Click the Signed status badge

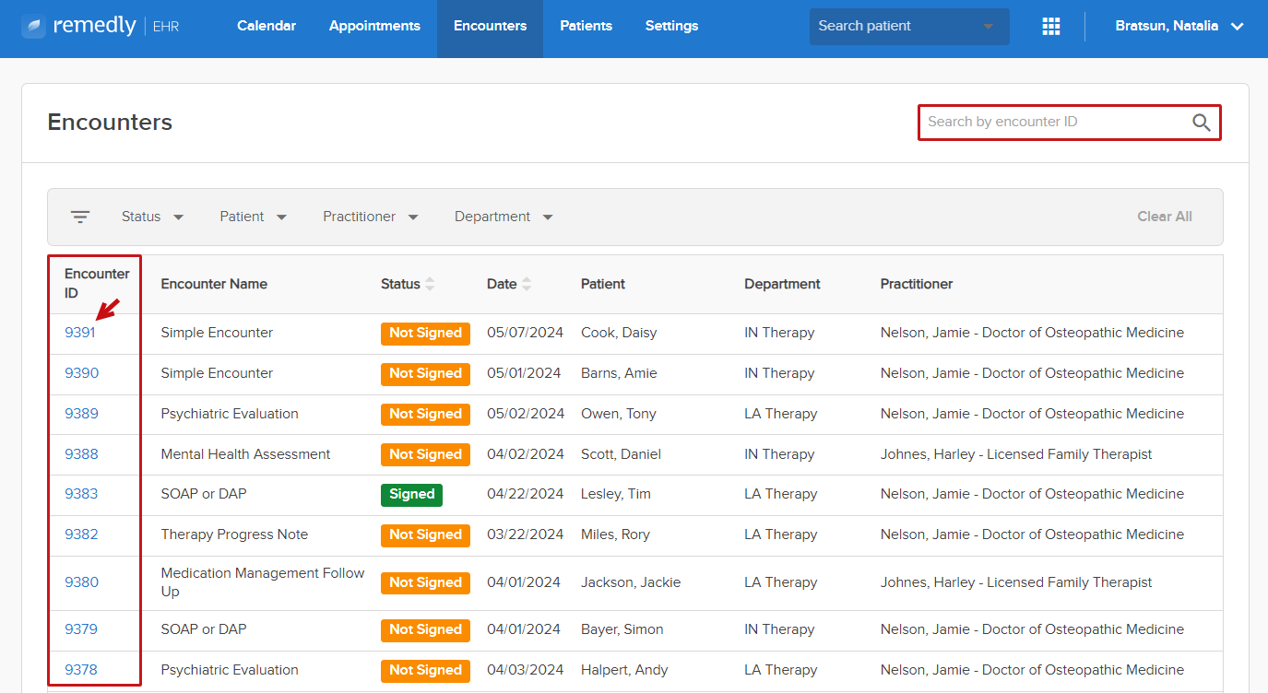tap(411, 495)
